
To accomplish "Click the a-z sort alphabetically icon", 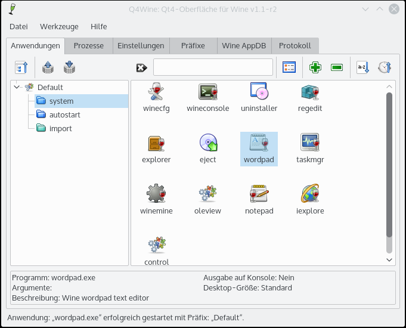I will [x=362, y=67].
